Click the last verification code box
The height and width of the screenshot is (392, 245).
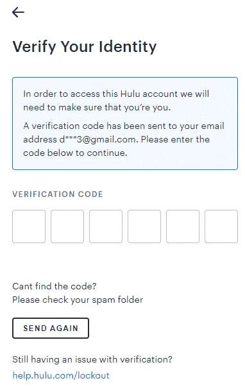pyautogui.click(x=221, y=226)
